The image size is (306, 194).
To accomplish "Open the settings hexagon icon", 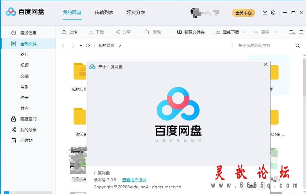I will pyautogui.click(x=273, y=13).
